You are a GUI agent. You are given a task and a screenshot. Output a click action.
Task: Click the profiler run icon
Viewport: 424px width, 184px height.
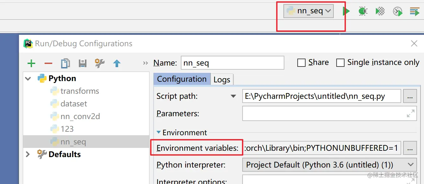coord(397,12)
